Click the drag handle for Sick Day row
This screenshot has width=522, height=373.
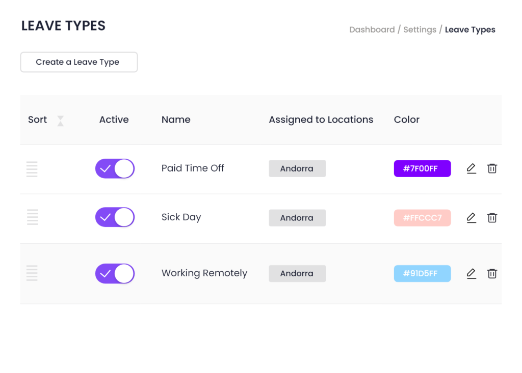(32, 217)
